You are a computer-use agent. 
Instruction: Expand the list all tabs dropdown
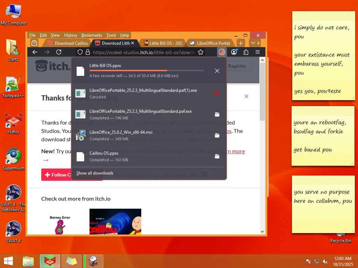pos(255,43)
